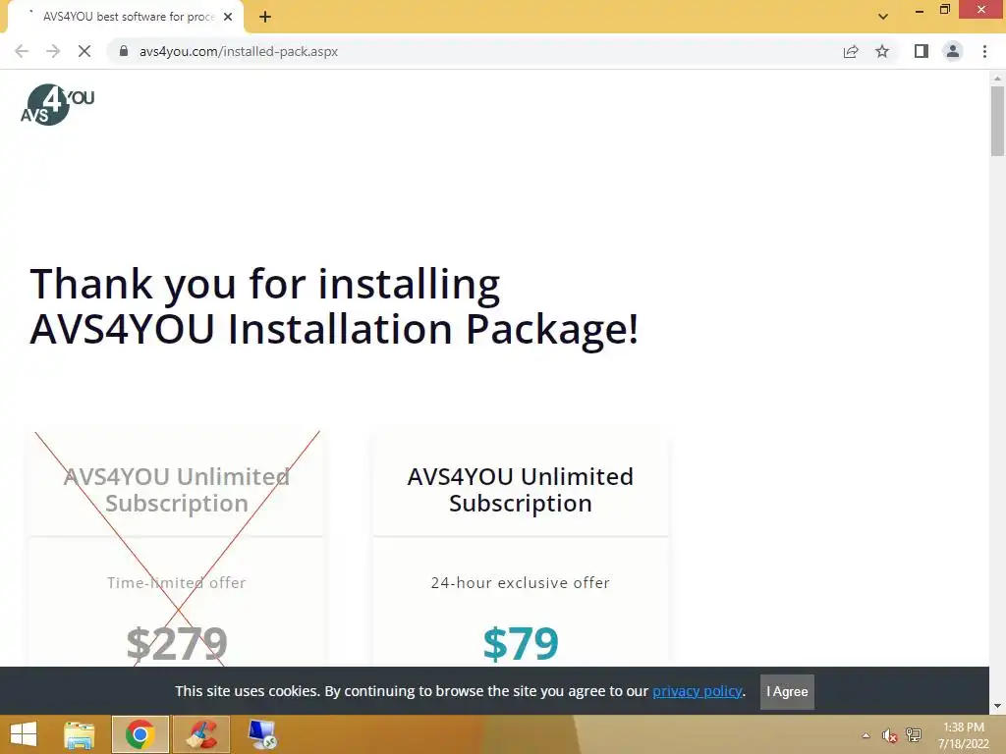Go back to previous page
Image resolution: width=1006 pixels, height=754 pixels.
22,51
